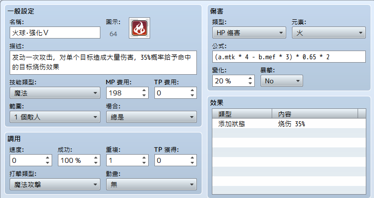
Task: Increase TP 獲得 with up arrow
Action: pyautogui.click(x=192, y=158)
